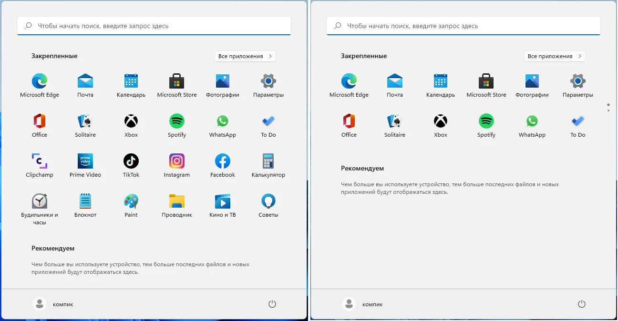Open компик user account in left menu
The width and height of the screenshot is (618, 321).
[53, 304]
